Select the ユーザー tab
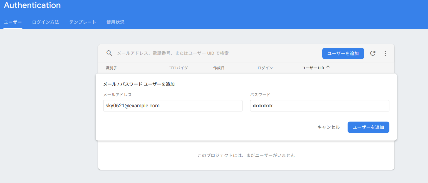Viewport: 428px width, 183px height. click(x=13, y=22)
